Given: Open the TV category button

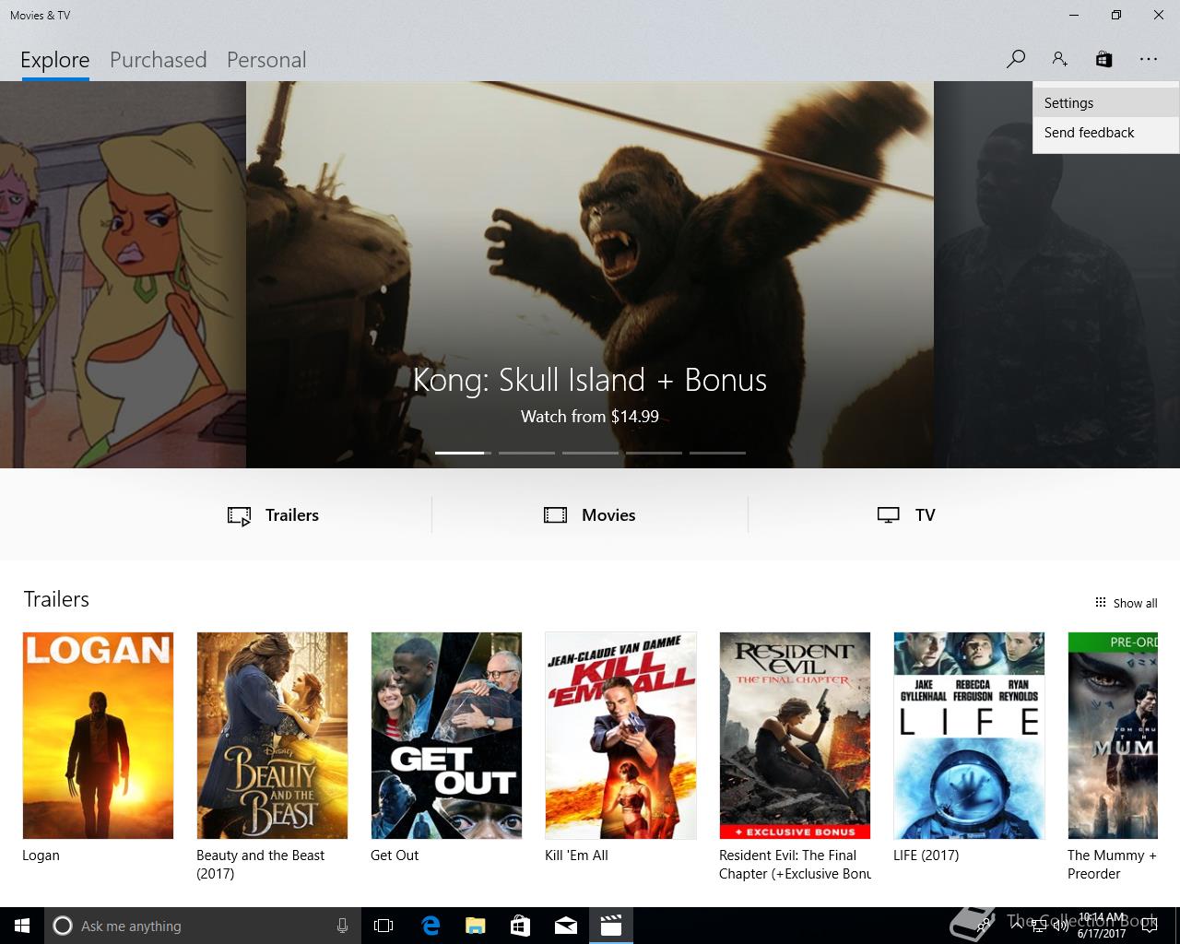Looking at the screenshot, I should [906, 515].
